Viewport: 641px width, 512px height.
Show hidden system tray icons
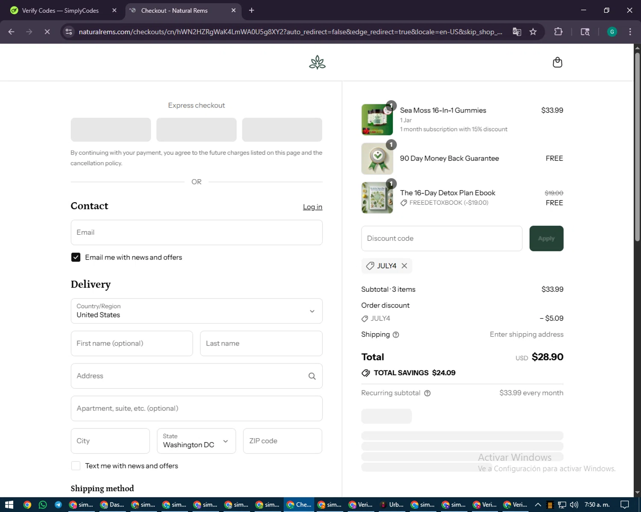[x=538, y=505]
